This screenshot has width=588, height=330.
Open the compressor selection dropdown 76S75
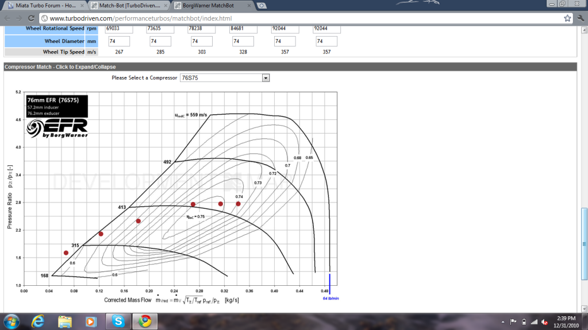pos(224,77)
